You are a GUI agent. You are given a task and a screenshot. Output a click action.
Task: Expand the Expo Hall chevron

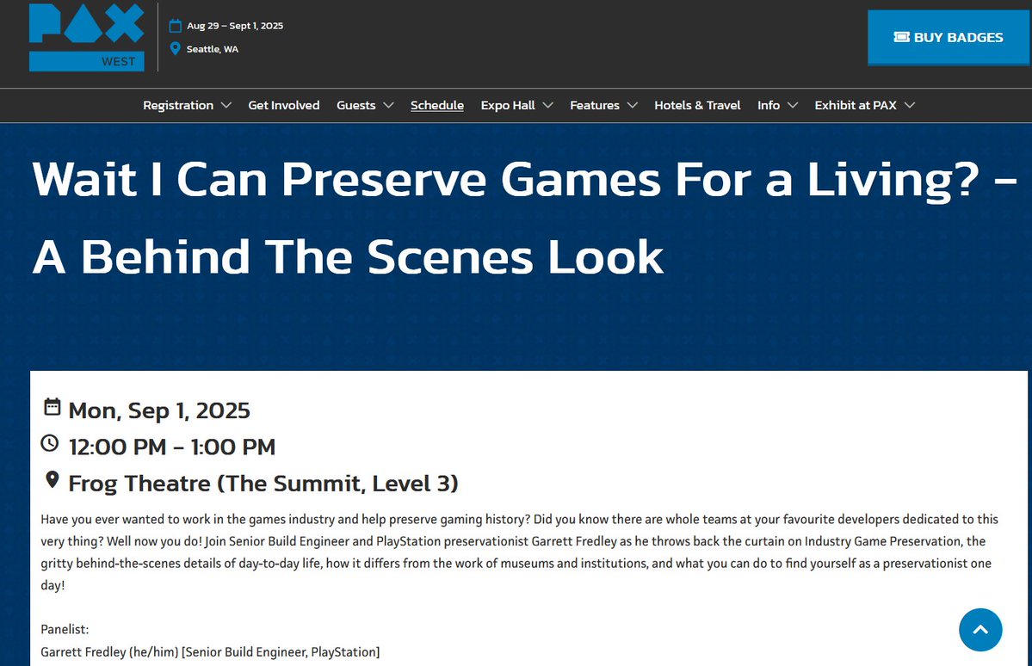click(547, 105)
